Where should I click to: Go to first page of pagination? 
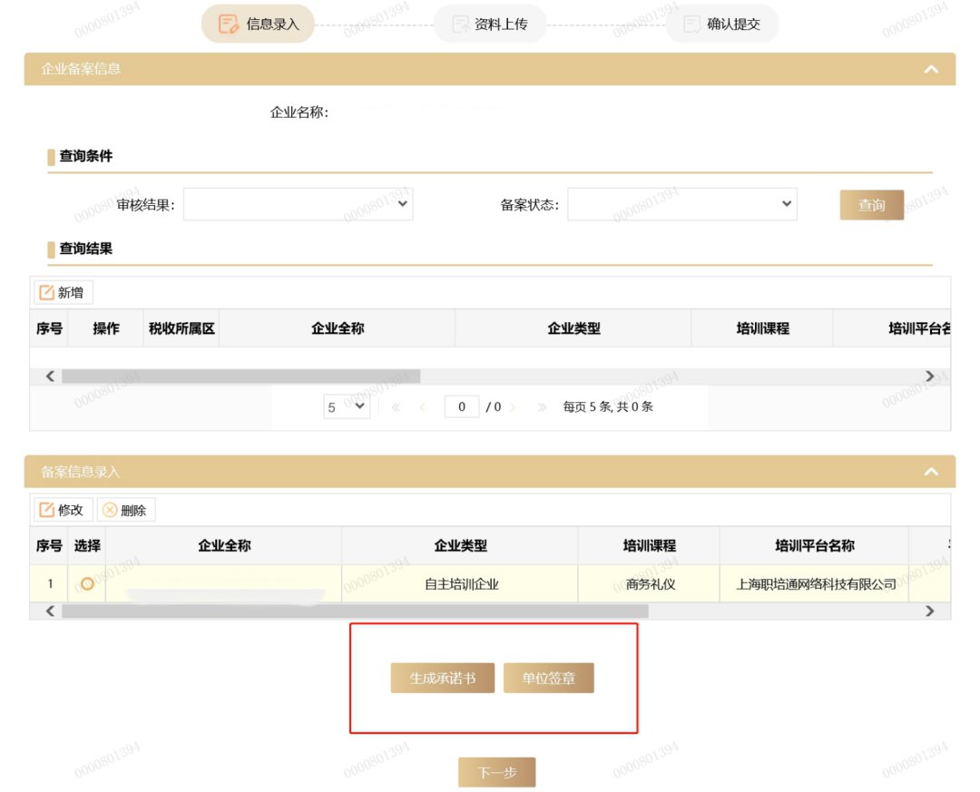pos(397,407)
